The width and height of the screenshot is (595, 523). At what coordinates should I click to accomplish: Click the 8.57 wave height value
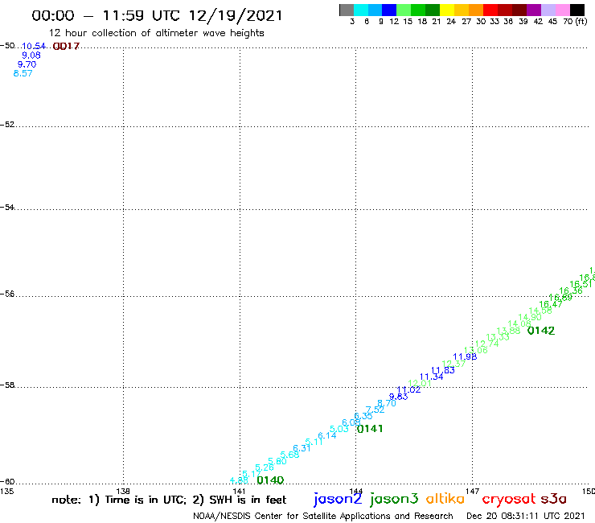(x=23, y=74)
